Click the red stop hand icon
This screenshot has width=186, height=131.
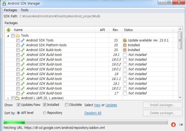click(x=173, y=125)
